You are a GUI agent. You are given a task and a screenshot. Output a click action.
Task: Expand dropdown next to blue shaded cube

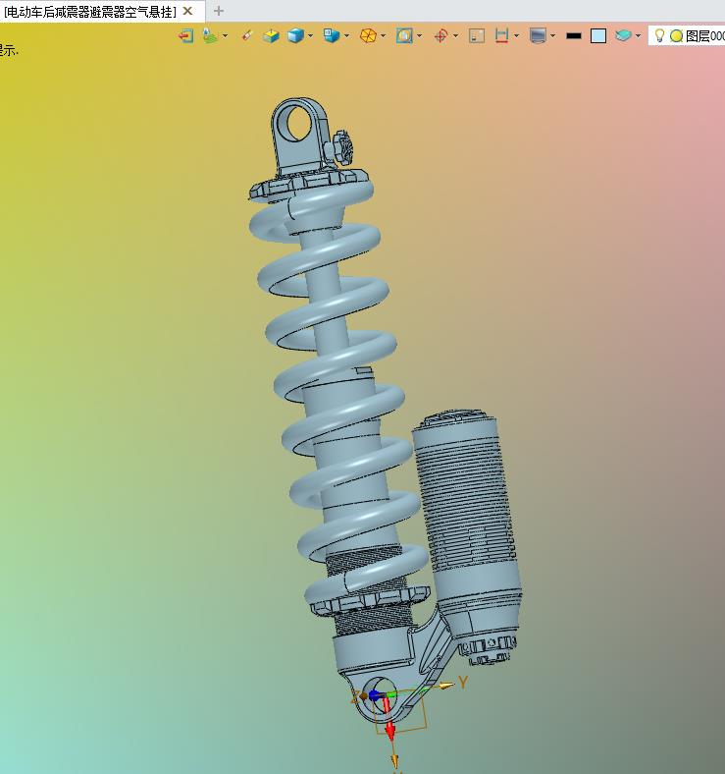tap(310, 36)
